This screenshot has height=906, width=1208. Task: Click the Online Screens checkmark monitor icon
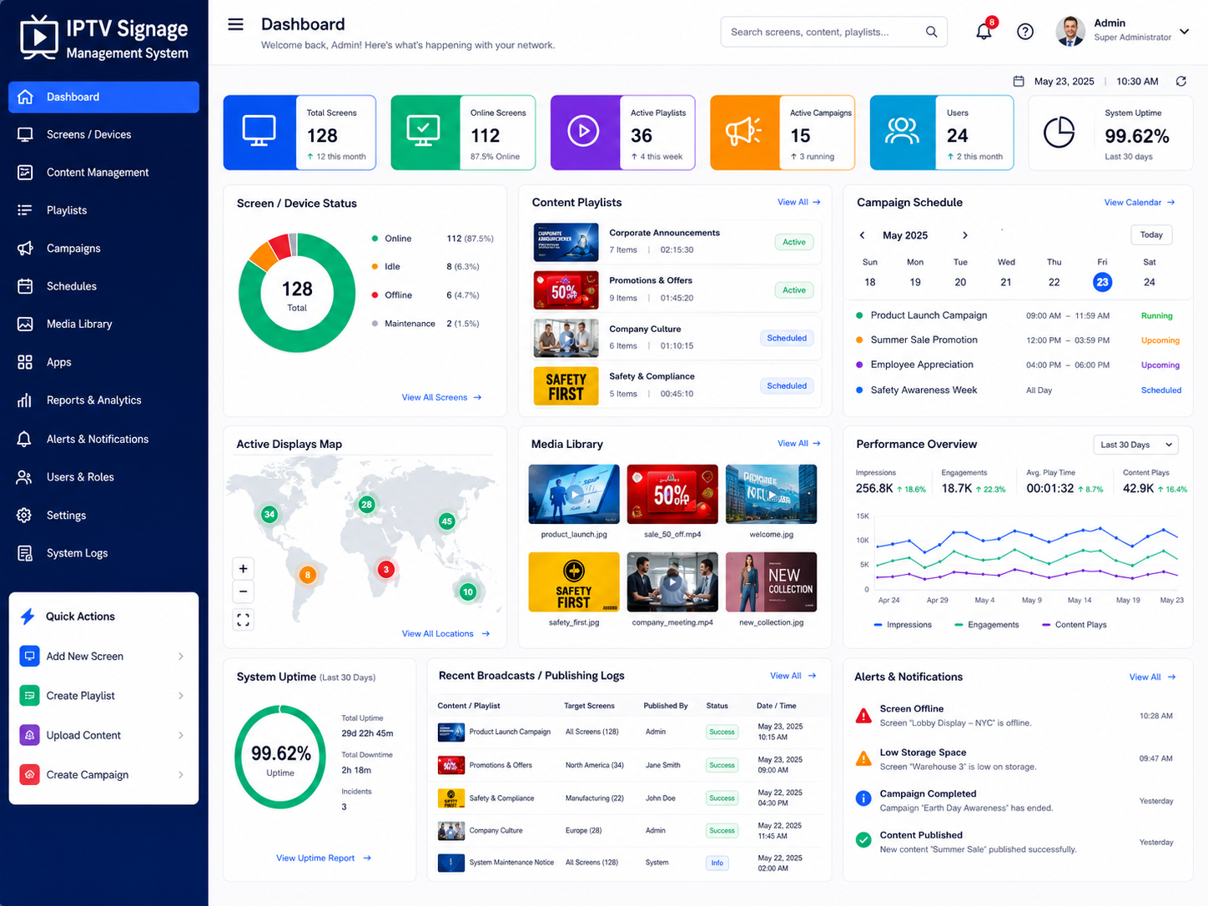click(424, 132)
